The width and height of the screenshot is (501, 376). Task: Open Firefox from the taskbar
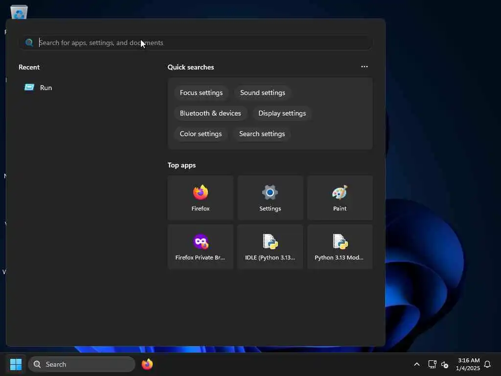point(147,364)
